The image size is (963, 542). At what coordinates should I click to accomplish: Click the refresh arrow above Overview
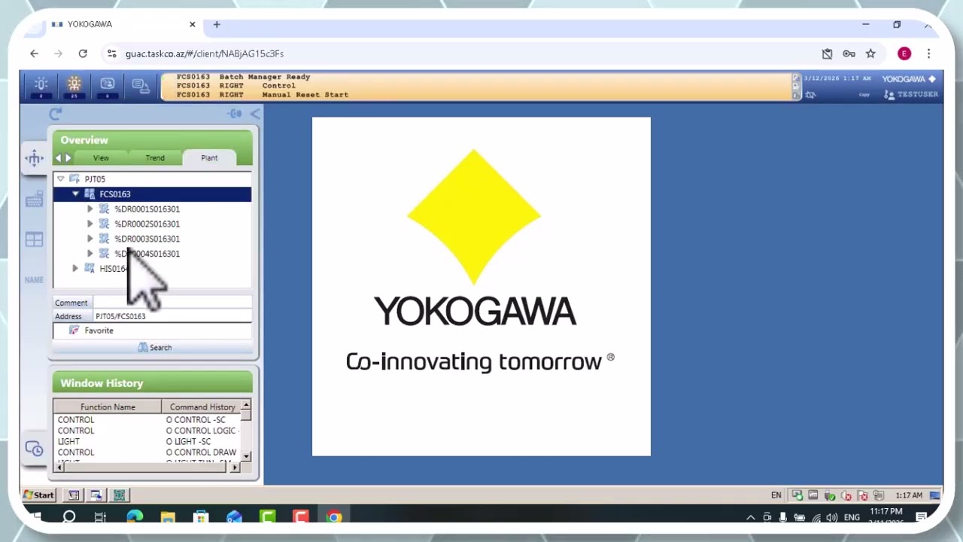[55, 114]
